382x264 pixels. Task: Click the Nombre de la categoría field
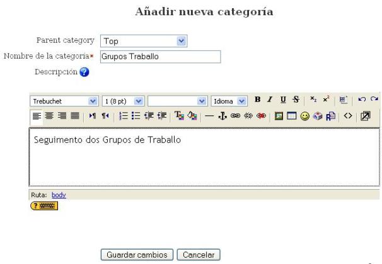(161, 57)
